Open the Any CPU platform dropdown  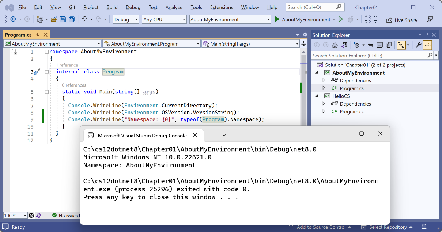click(164, 20)
